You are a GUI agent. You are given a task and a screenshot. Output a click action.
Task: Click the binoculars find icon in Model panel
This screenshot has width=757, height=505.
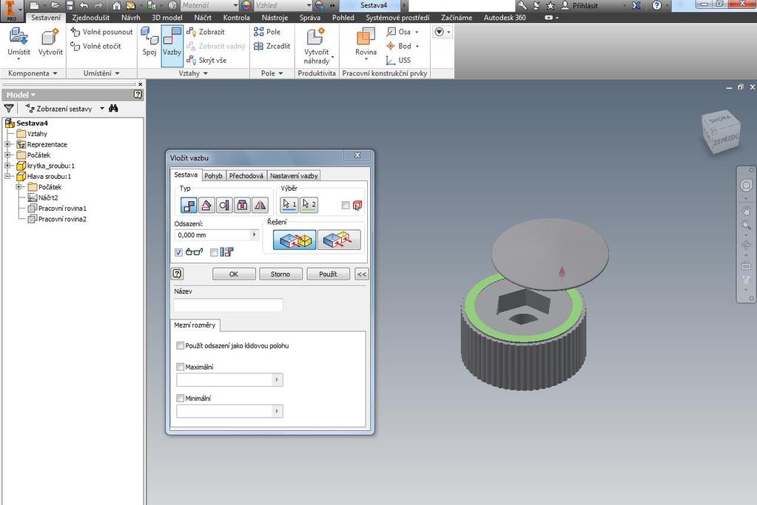113,109
